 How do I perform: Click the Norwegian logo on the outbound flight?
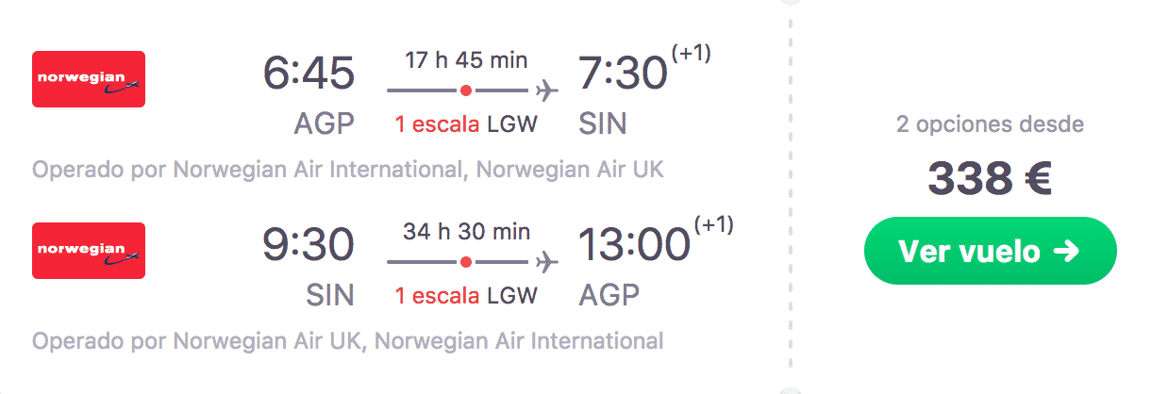89,79
